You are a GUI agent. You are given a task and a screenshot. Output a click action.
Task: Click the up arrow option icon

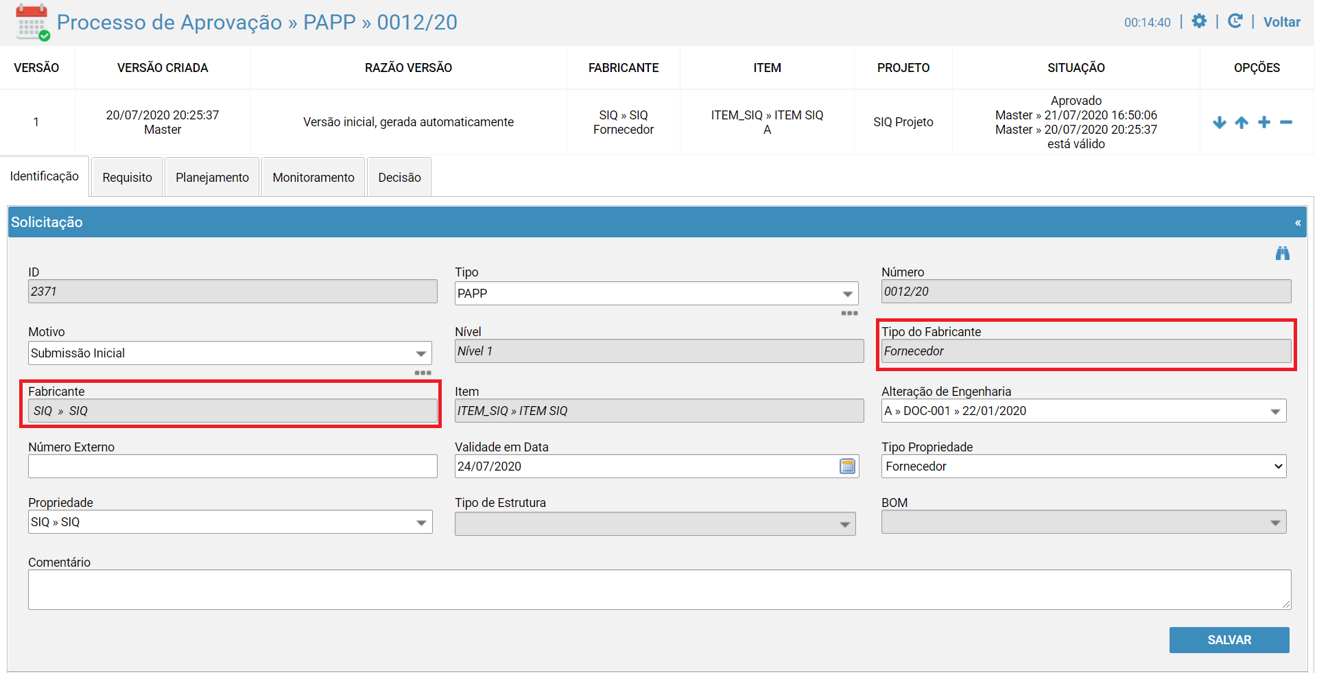click(x=1242, y=122)
